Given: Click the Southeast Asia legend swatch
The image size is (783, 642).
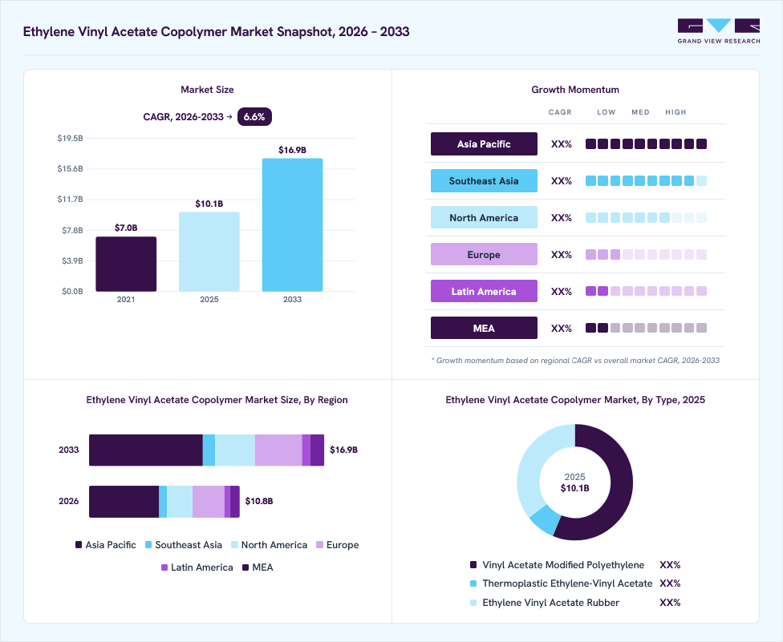Looking at the screenshot, I should (148, 545).
